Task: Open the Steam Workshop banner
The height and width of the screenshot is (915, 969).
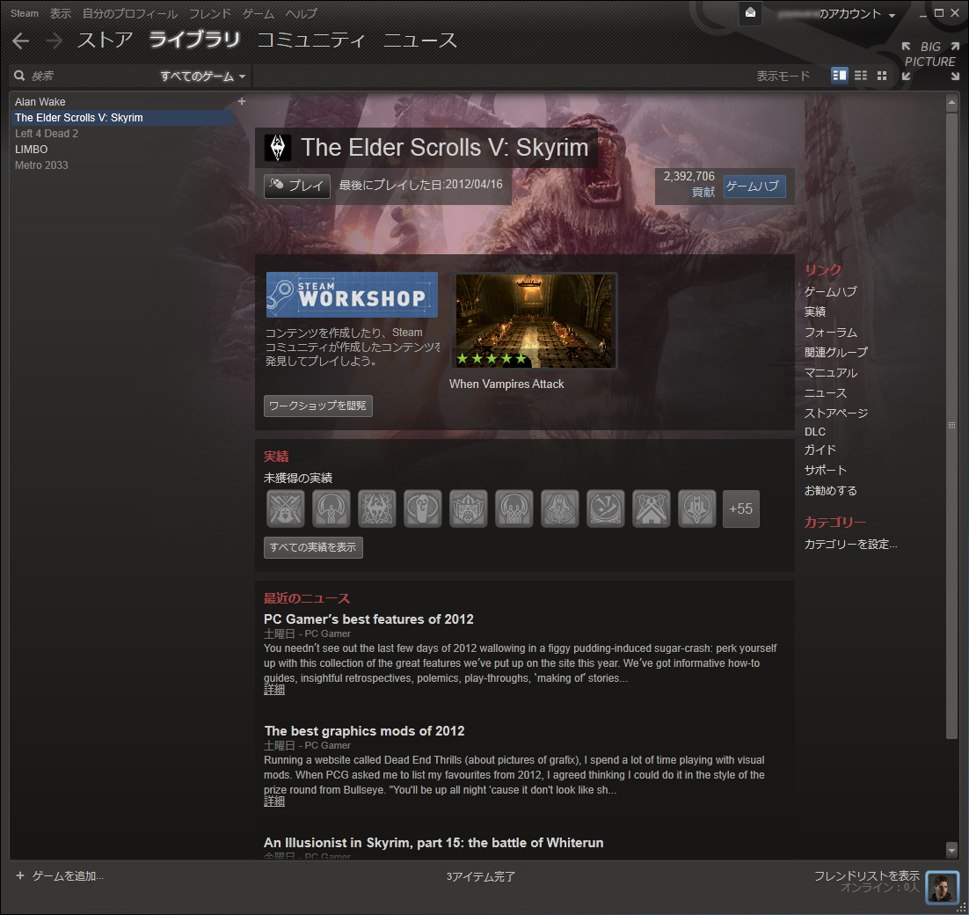Action: tap(352, 295)
